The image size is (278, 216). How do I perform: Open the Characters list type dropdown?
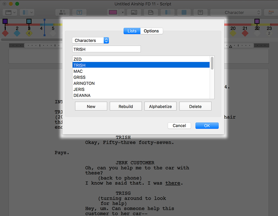(x=91, y=40)
